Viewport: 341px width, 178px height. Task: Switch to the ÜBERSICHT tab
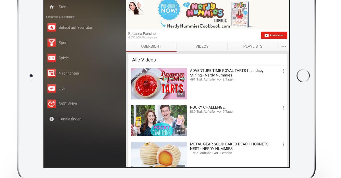[x=151, y=46]
